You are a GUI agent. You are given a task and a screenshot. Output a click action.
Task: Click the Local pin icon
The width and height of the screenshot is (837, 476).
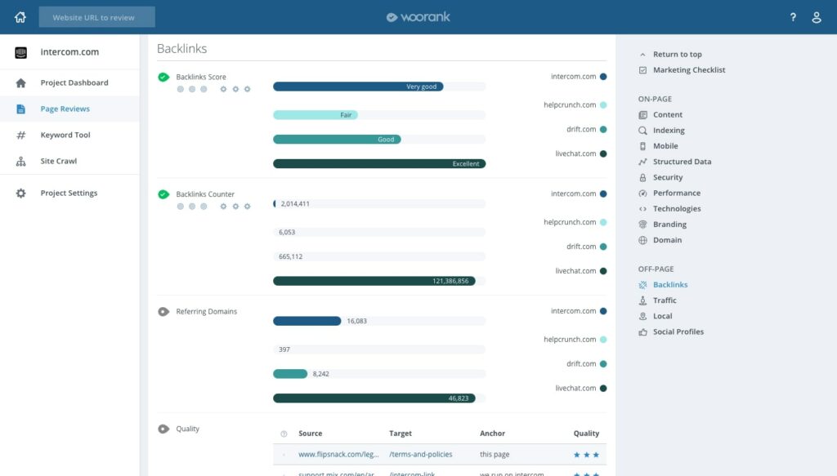click(642, 316)
